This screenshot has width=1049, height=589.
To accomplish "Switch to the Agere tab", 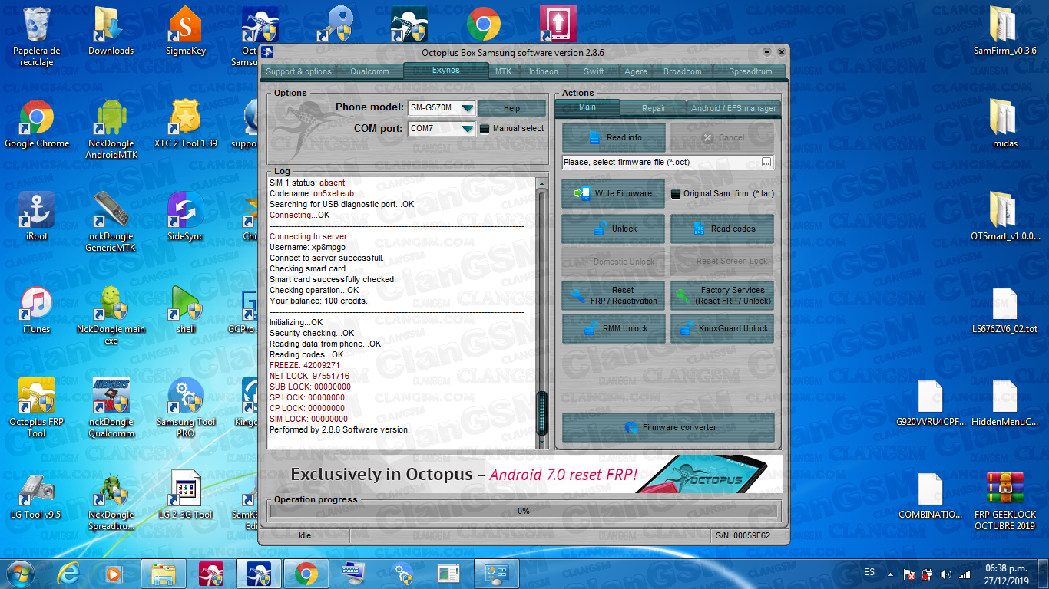I will (636, 71).
